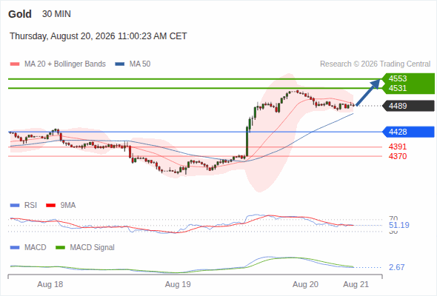Viewport: 437px width, 296px height.
Task: Select the 4553 green resistance label
Action: [398, 78]
